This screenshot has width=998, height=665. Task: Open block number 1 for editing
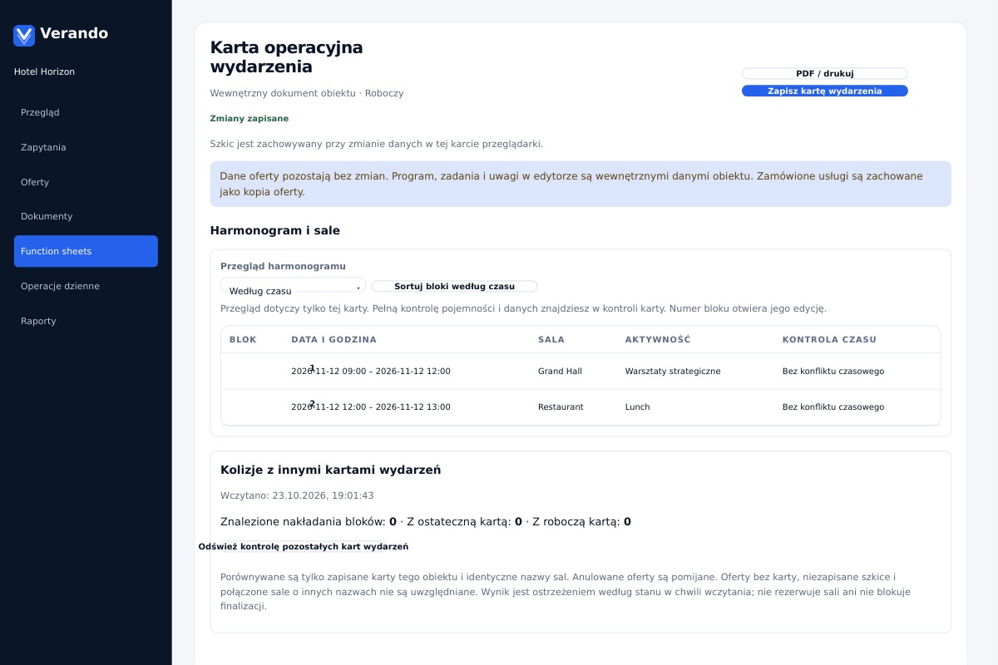tap(312, 367)
